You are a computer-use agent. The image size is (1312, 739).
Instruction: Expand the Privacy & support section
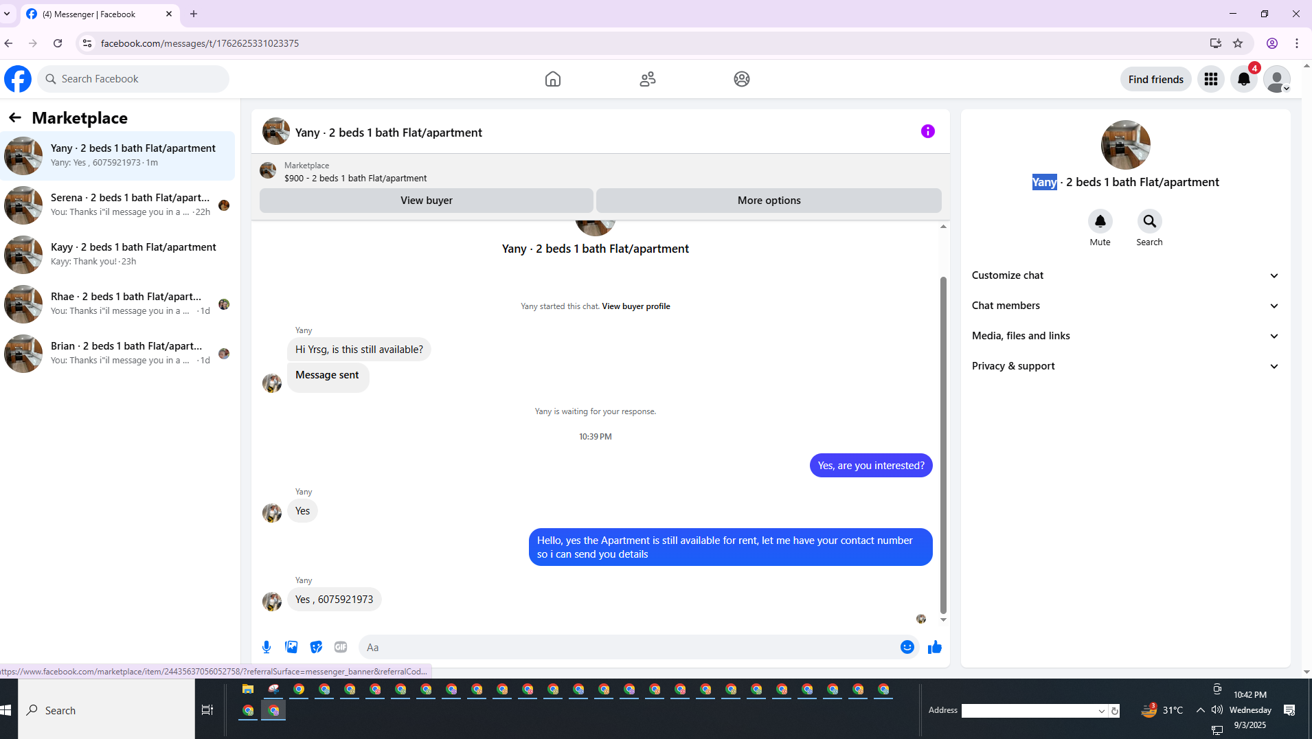pyautogui.click(x=1126, y=366)
